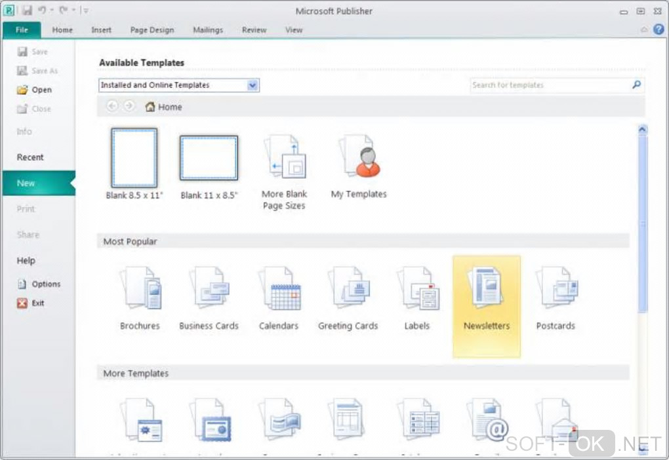Select Help in the File menu

tap(26, 261)
